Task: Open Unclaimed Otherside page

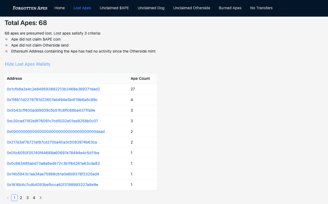Action: tap(192, 8)
